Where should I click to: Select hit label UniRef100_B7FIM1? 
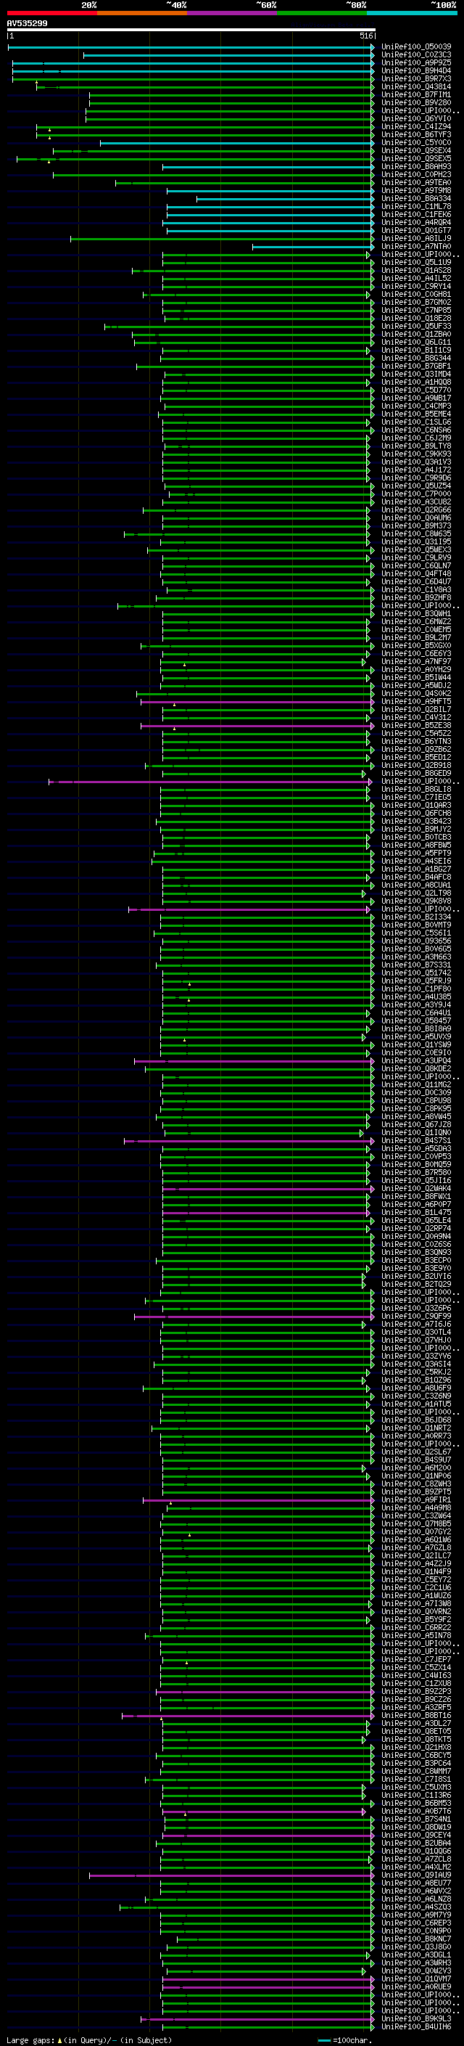(x=416, y=94)
